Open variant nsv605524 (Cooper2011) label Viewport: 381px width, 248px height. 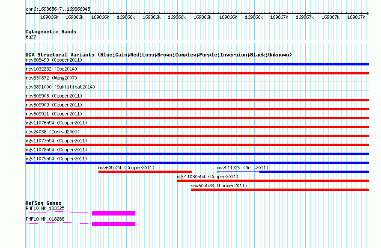(x=126, y=168)
